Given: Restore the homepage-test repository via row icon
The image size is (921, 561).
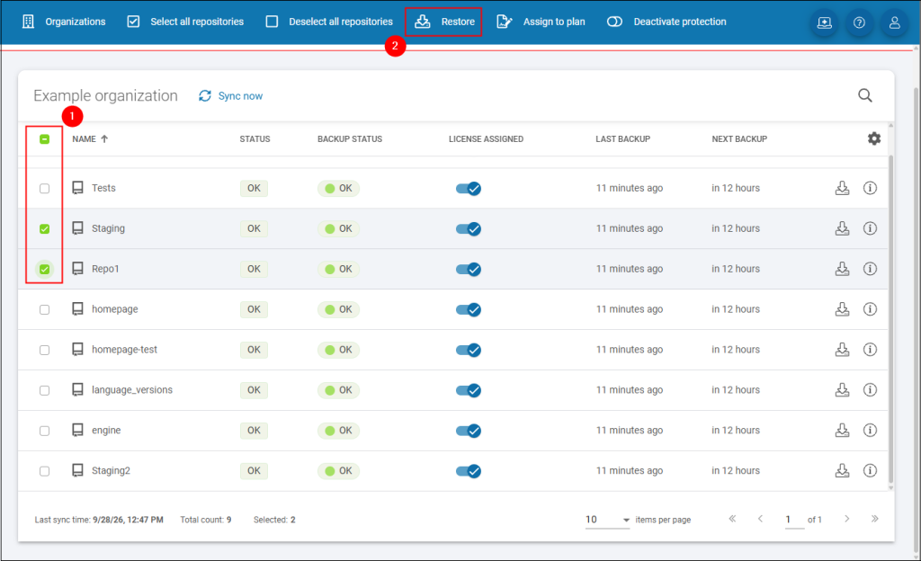Looking at the screenshot, I should click(842, 350).
